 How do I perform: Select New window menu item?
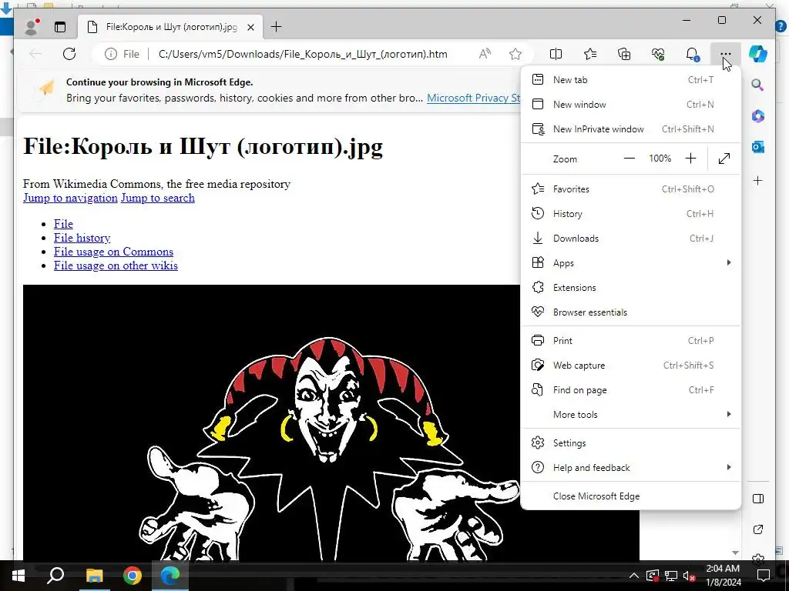pos(630,105)
